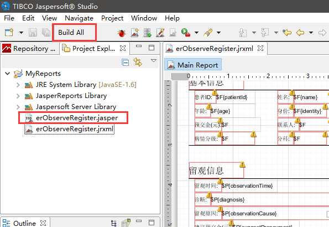Open the New wizard dropdown arrow
The width and height of the screenshot is (329, 227).
pyautogui.click(x=21, y=33)
